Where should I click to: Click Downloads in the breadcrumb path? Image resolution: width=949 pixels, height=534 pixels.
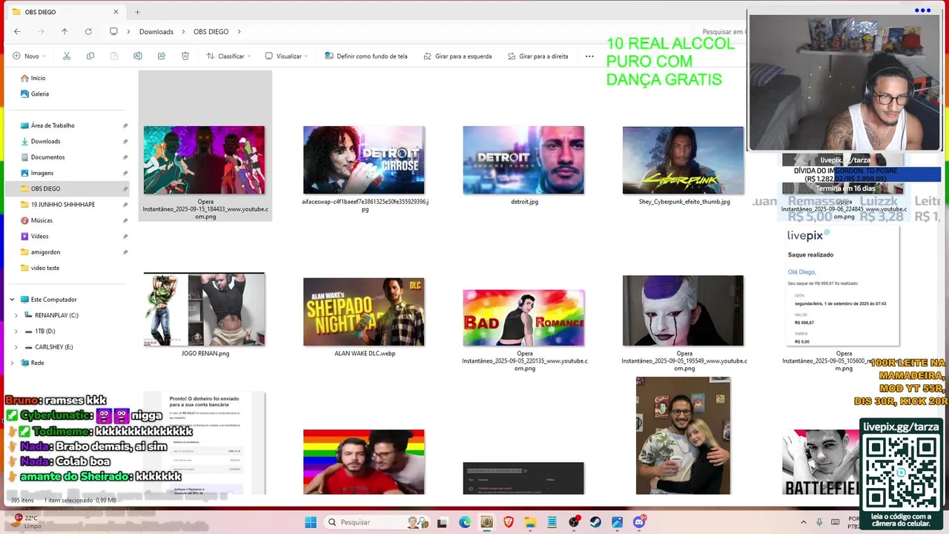156,31
